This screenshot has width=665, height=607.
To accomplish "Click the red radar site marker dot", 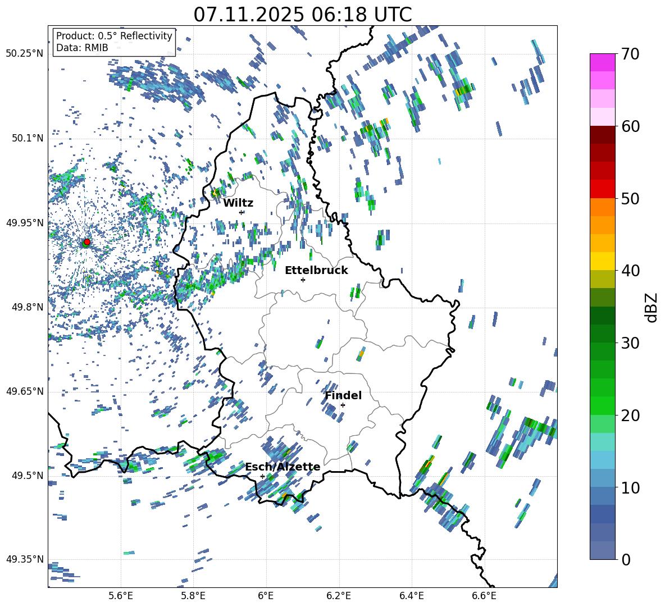I will point(87,242).
